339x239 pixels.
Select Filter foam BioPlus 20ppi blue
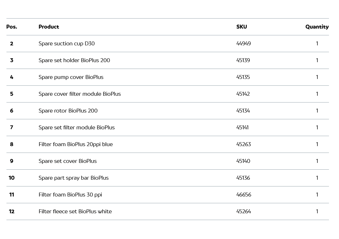[76, 144]
